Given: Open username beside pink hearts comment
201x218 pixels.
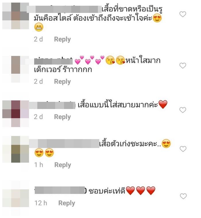Looking at the screenshot, I should (x=53, y=61).
